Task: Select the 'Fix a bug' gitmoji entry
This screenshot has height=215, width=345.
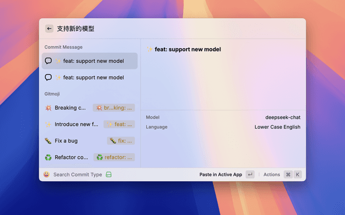Action: (66, 141)
